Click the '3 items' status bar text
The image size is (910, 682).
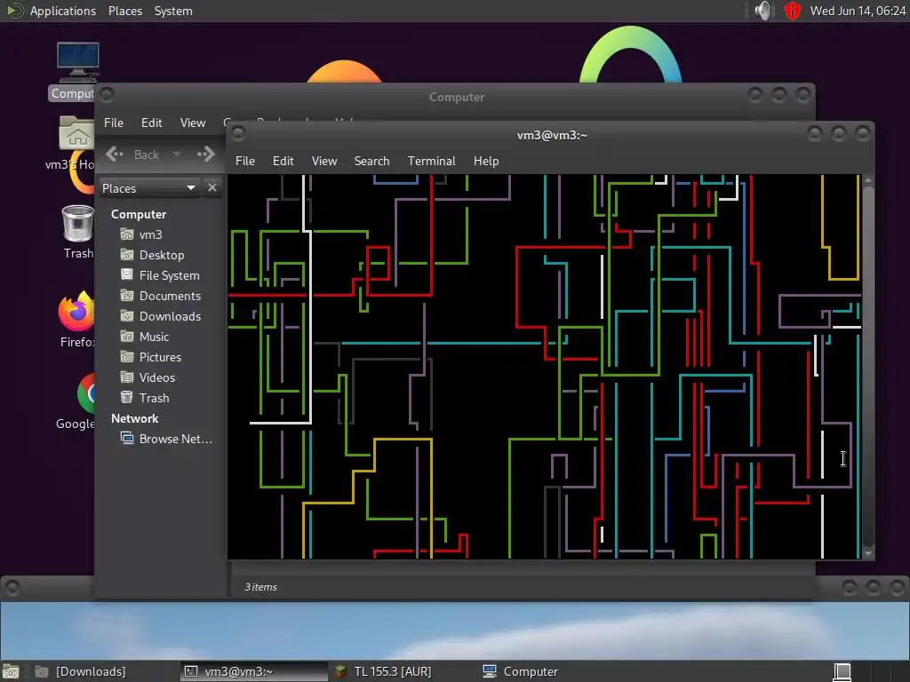coord(260,587)
